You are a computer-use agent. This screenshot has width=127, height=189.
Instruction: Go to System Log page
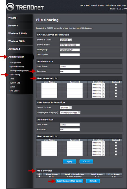click(15, 83)
